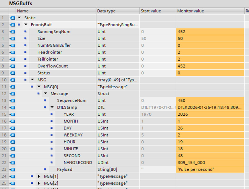Collapse the MSG array node
The width and height of the screenshot is (249, 189).
pyautogui.click(x=32, y=80)
